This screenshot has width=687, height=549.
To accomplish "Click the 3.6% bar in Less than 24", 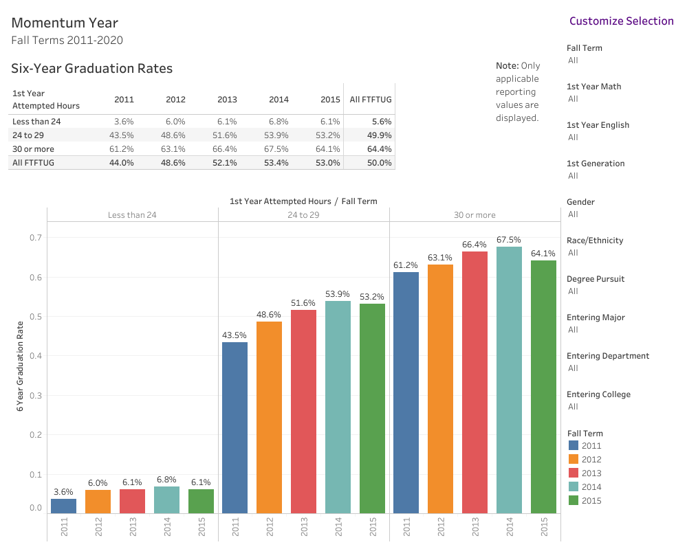I will (x=64, y=506).
